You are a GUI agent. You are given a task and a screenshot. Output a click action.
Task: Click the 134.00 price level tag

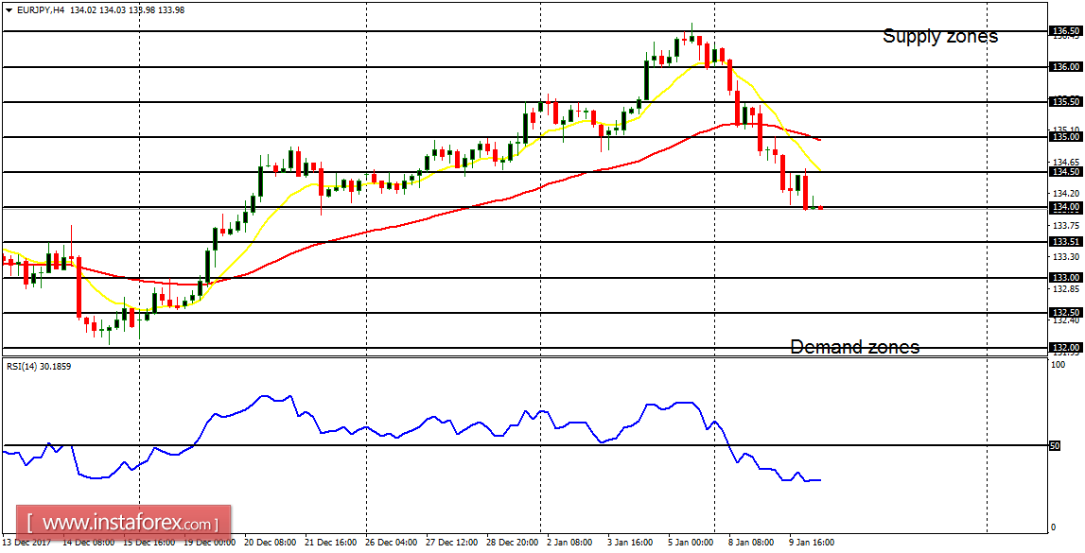(1067, 206)
